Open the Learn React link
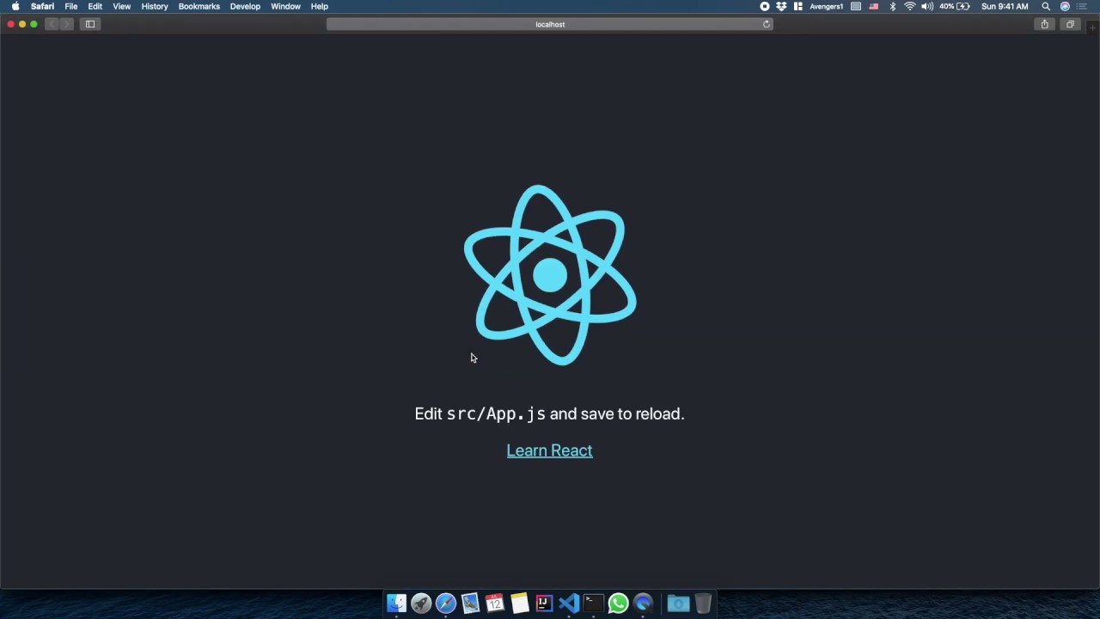Image resolution: width=1100 pixels, height=619 pixels. (549, 450)
